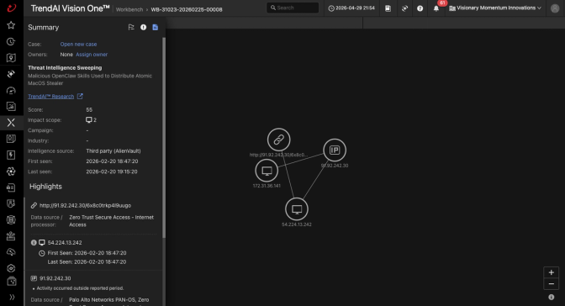Open the satellite sidebar icon
The width and height of the screenshot is (565, 306).
tap(11, 74)
